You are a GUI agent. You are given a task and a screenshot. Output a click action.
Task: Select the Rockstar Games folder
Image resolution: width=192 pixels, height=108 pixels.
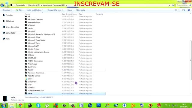[x=34, y=76]
